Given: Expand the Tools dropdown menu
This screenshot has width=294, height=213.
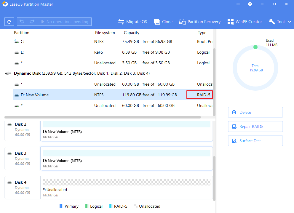Looking at the screenshot, I should click(x=280, y=22).
